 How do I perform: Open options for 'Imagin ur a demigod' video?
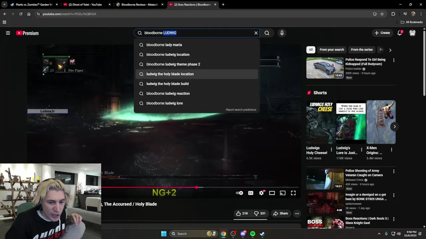[x=394, y=195]
